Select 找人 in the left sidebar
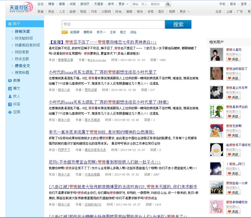The width and height of the screenshot is (251, 218). point(17,96)
